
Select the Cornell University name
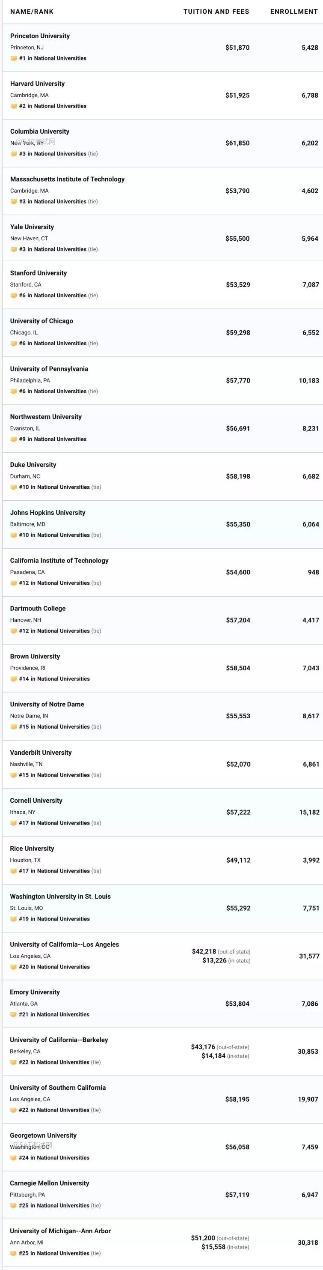(x=36, y=801)
